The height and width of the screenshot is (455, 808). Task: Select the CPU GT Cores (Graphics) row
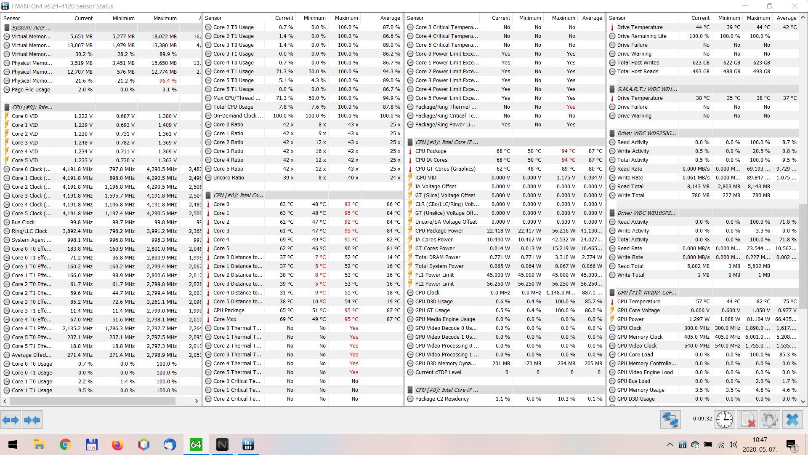[x=505, y=169]
